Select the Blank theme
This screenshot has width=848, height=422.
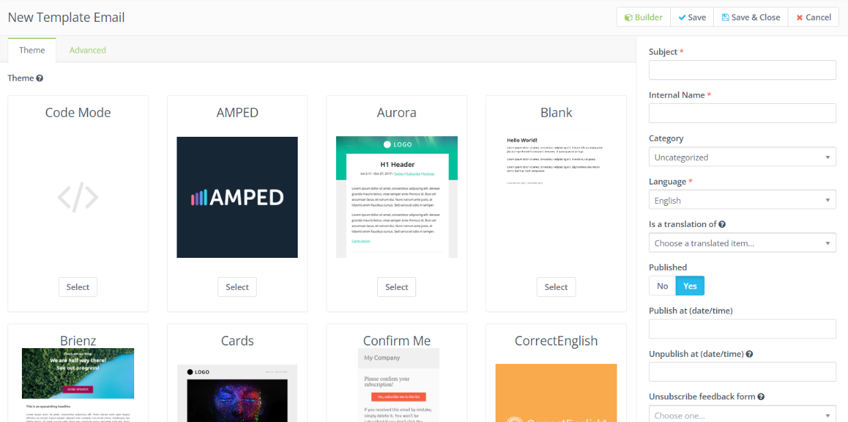tap(556, 287)
